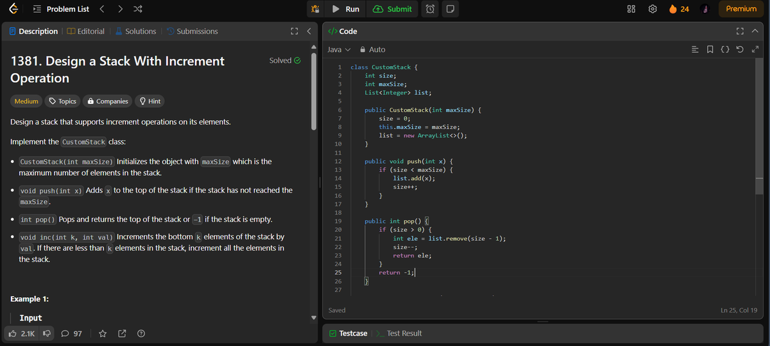Click the Auto lock indicator
This screenshot has width=770, height=346.
coord(373,49)
